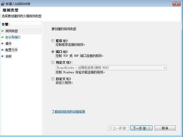Select the 程序(P) radio button
Image resolution: width=183 pixels, height=137 pixels.
tap(53, 41)
